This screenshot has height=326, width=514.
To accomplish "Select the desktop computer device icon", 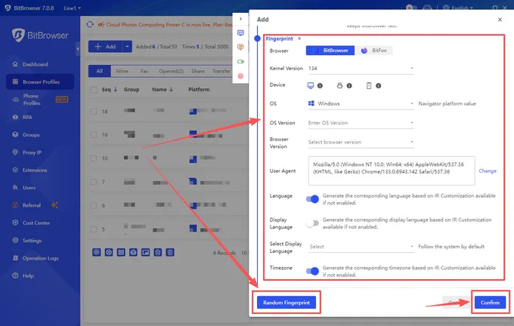I will (311, 85).
